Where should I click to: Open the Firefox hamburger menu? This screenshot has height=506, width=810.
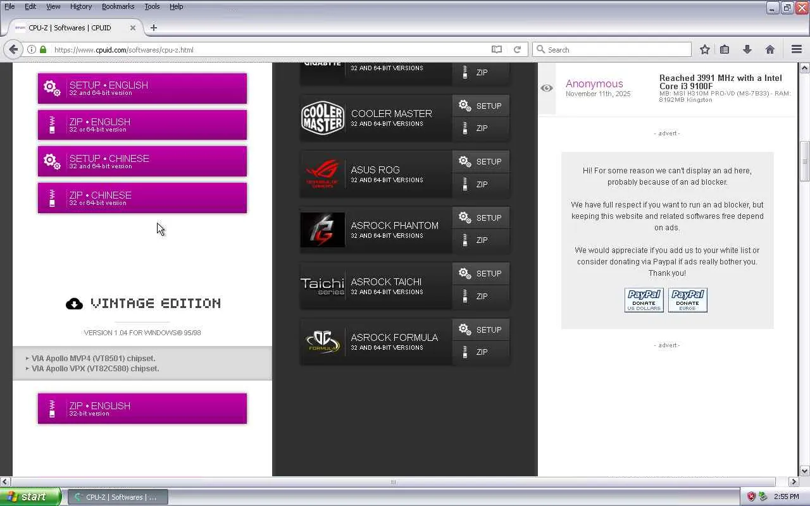[797, 49]
